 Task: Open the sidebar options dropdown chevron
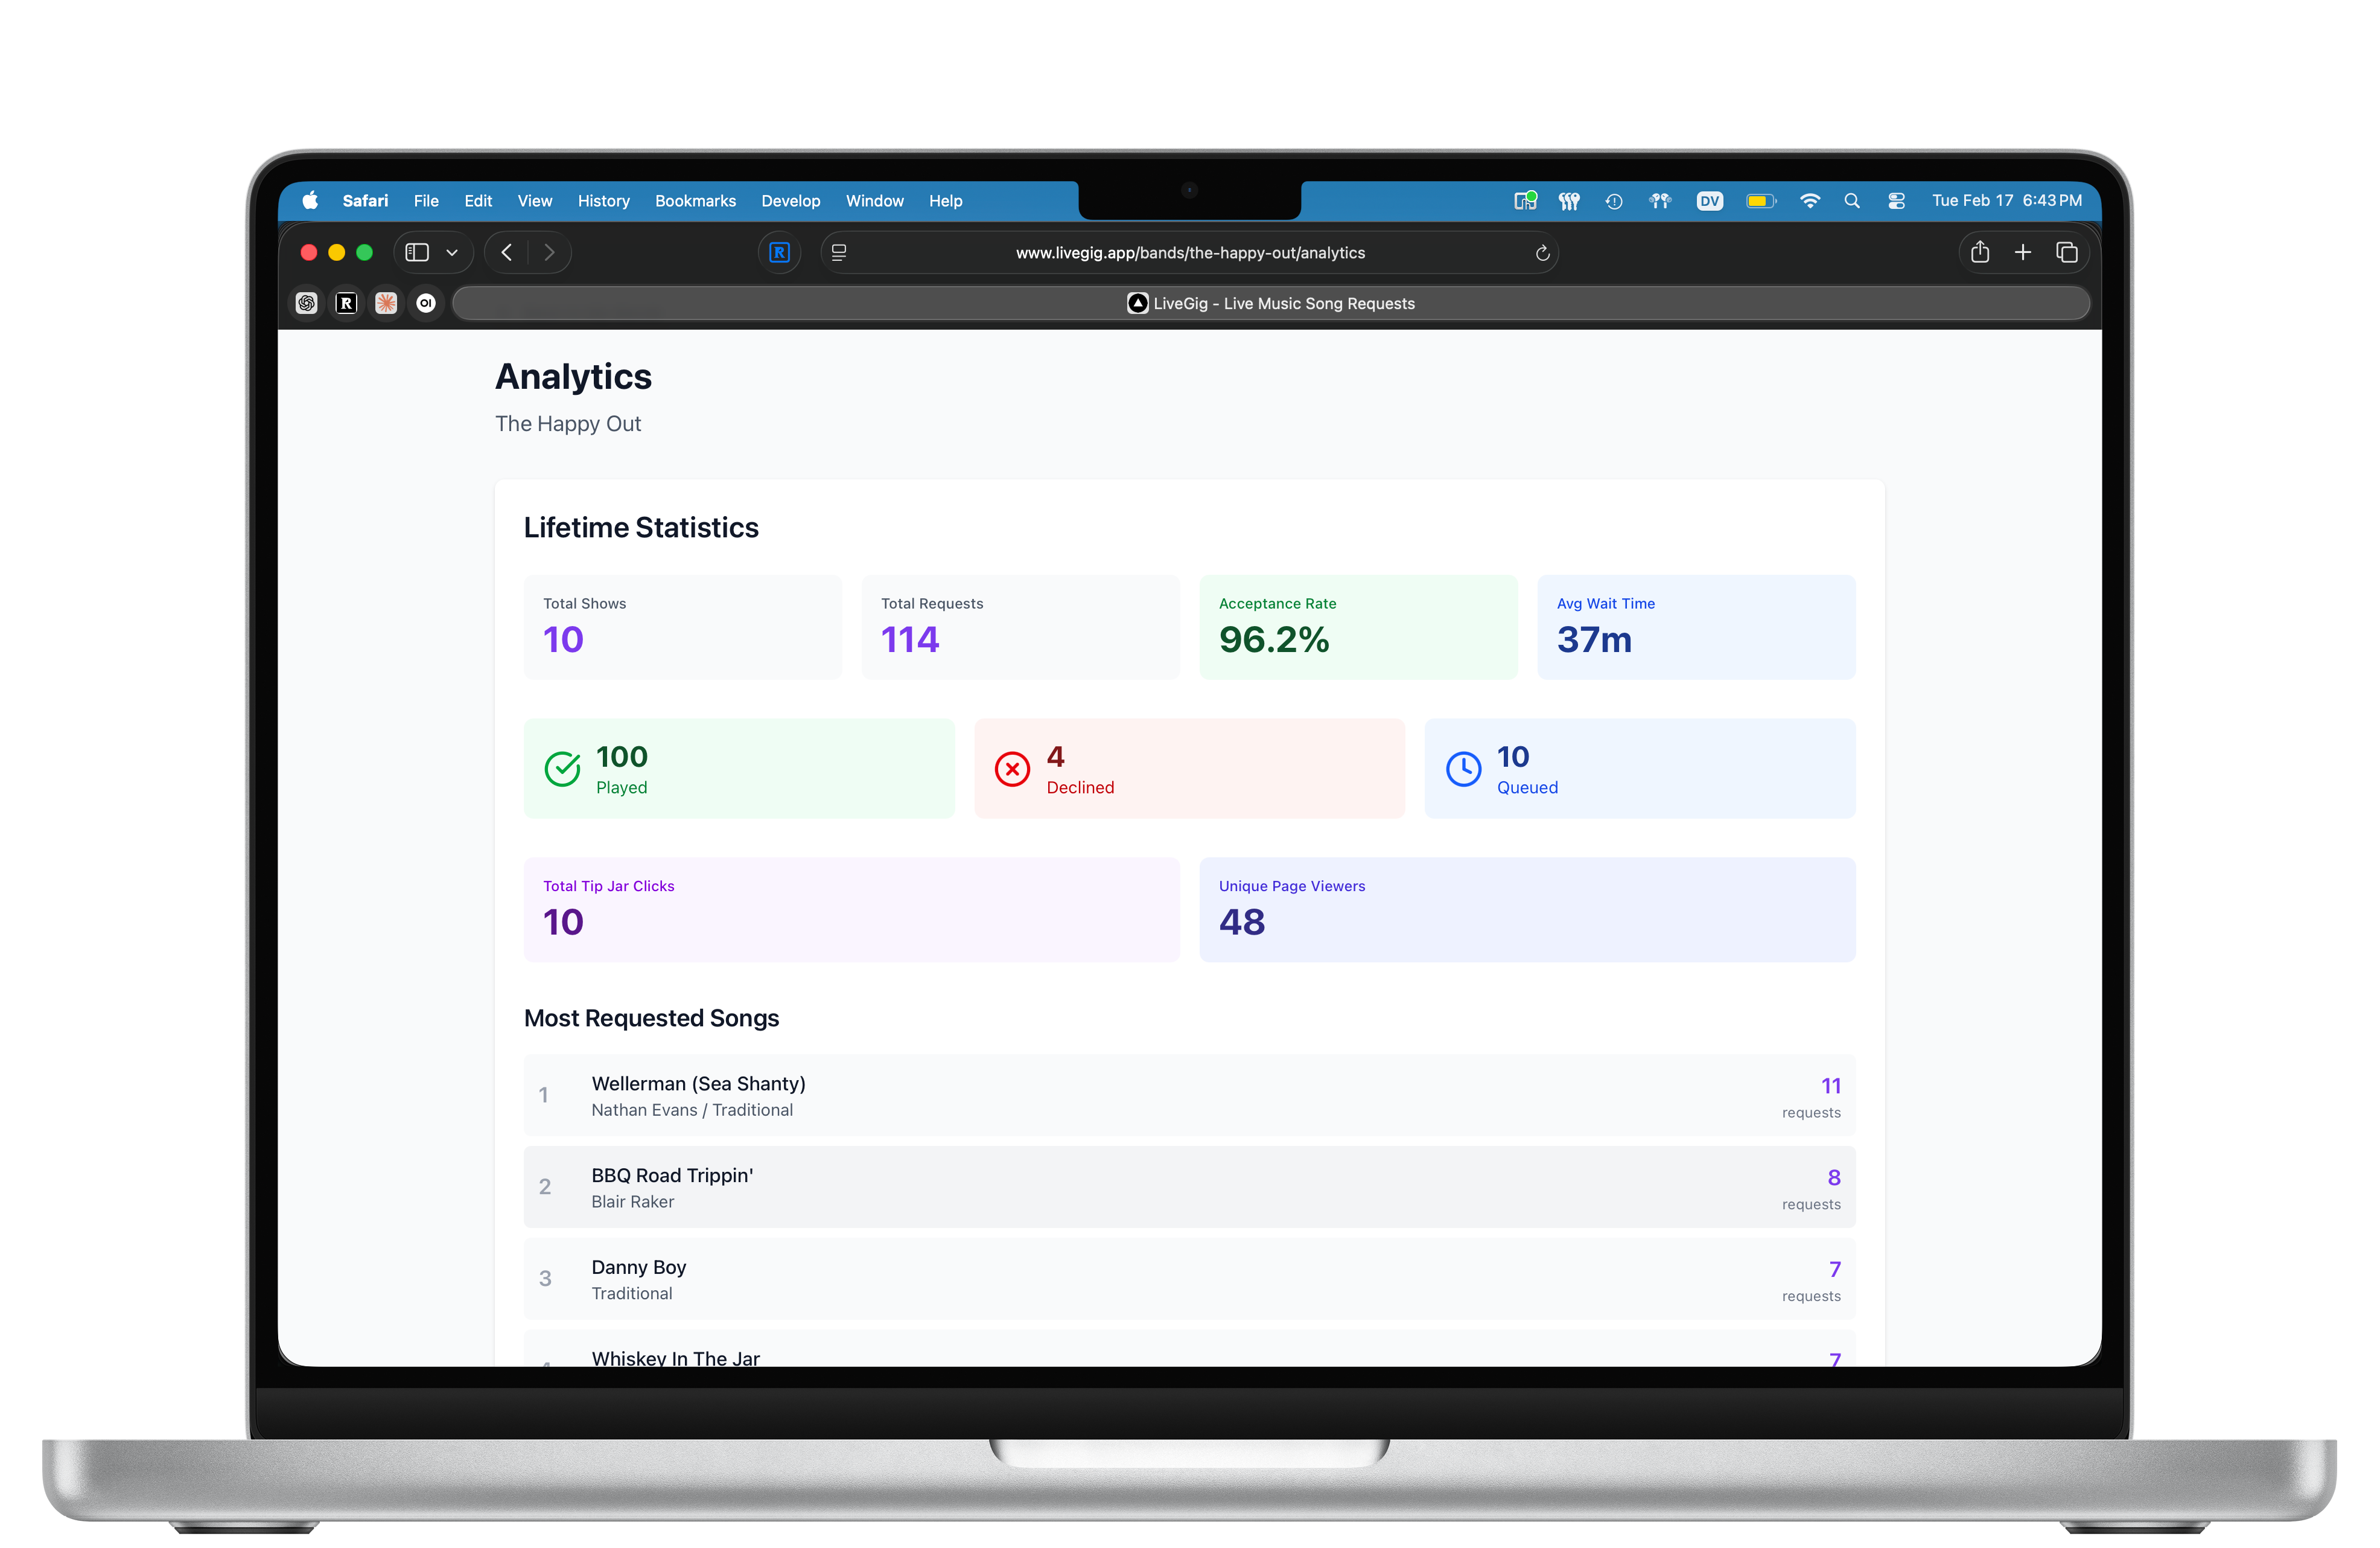pos(452,252)
